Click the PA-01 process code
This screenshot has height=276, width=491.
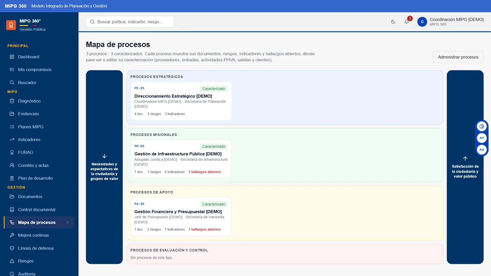(x=139, y=204)
